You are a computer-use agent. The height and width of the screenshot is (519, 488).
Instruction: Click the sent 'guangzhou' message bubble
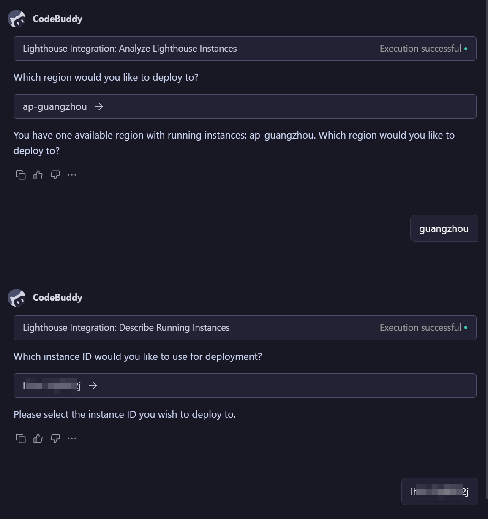pyautogui.click(x=444, y=229)
